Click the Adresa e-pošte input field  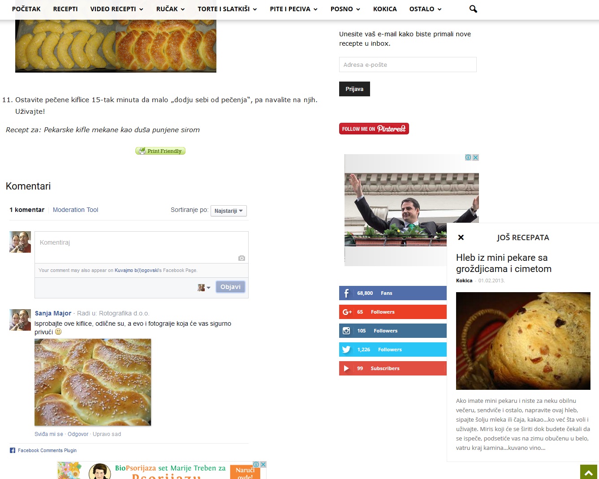(x=408, y=65)
